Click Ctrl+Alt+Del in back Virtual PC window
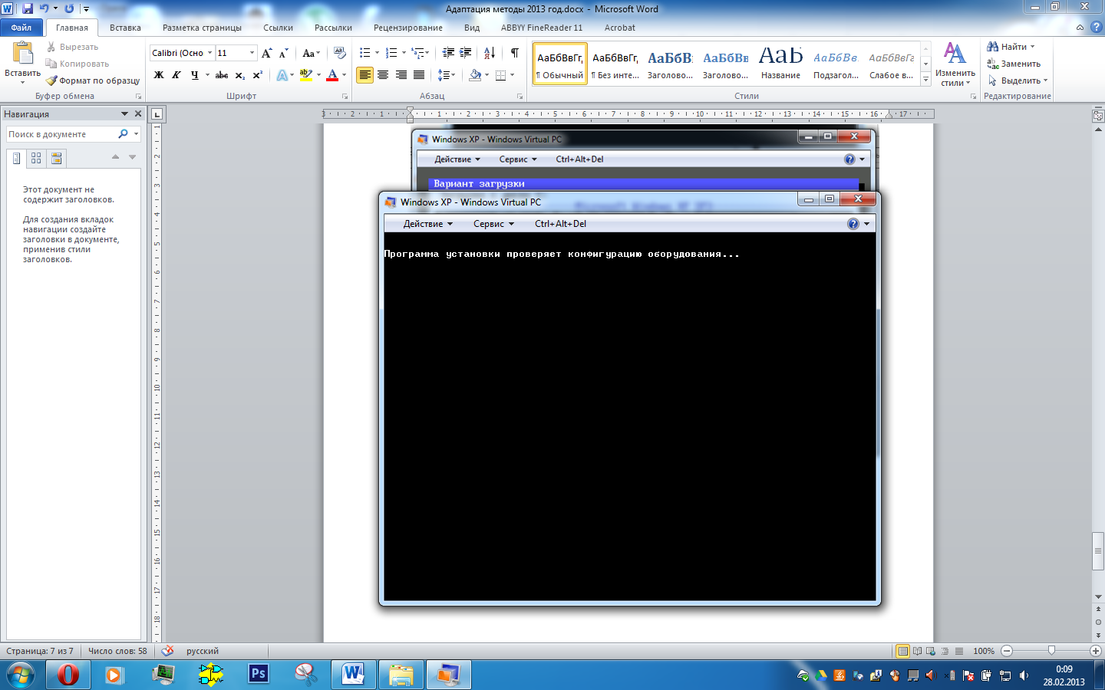 point(579,159)
